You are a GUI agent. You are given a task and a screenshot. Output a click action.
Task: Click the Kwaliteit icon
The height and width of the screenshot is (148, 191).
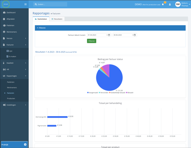pos(4,63)
